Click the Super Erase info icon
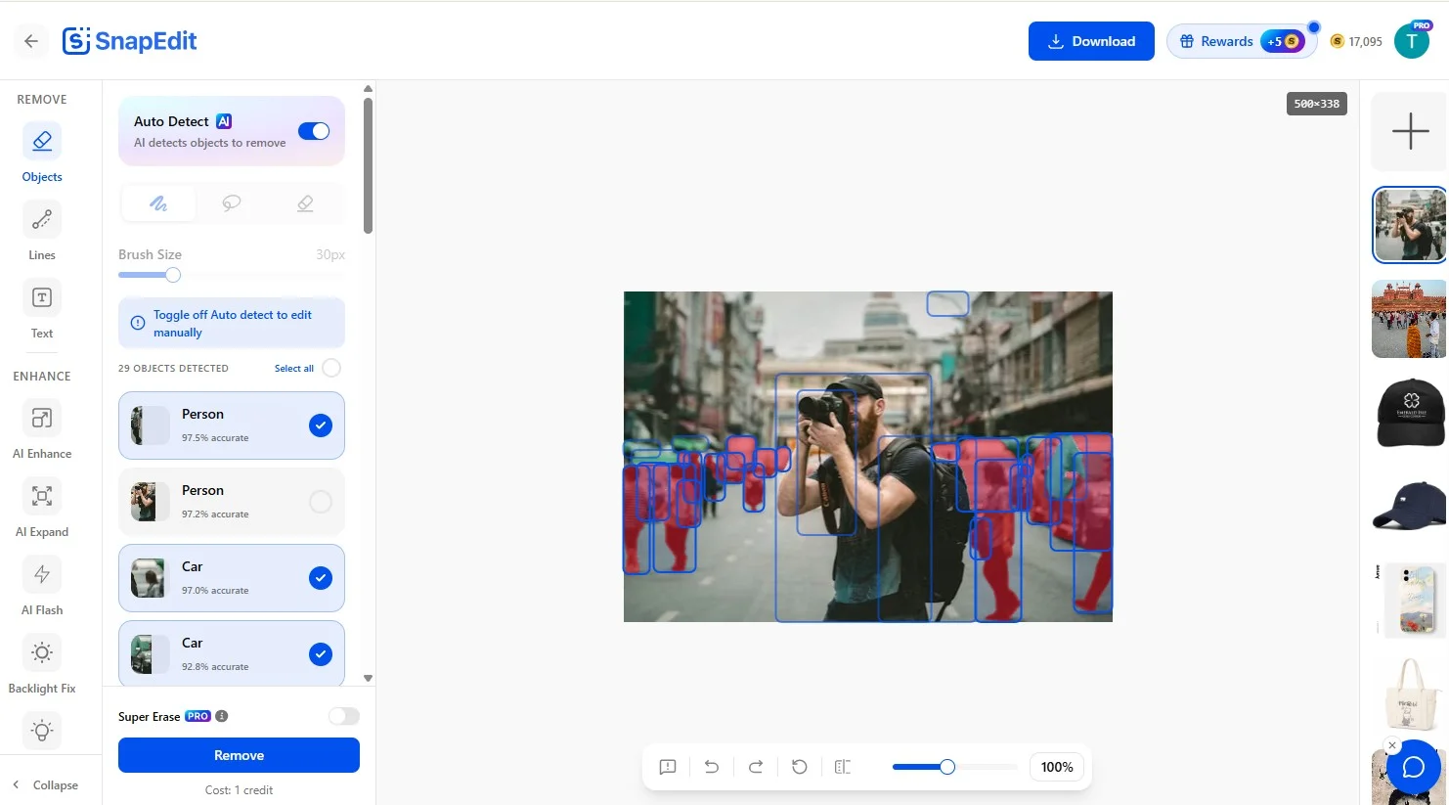 click(x=222, y=716)
